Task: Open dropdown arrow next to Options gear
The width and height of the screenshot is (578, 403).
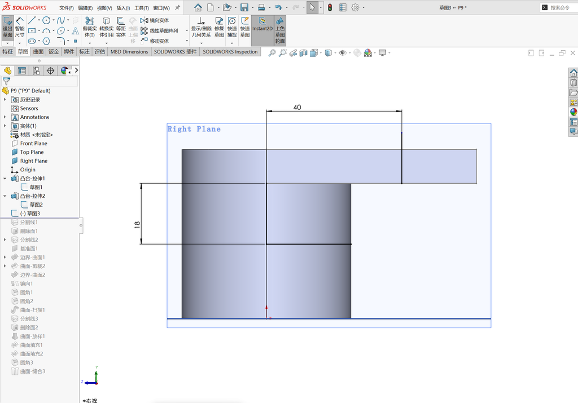Action: click(x=364, y=7)
